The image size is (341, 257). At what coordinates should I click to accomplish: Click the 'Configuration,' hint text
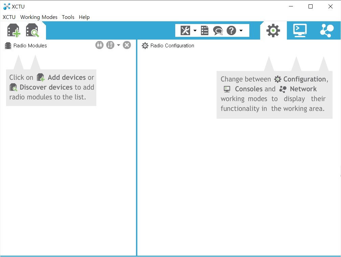click(306, 79)
